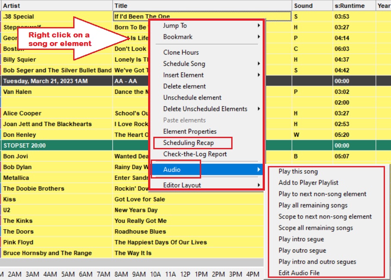Click the s:Runtime column header
Screen dimensions: 391x280
tap(349, 6)
